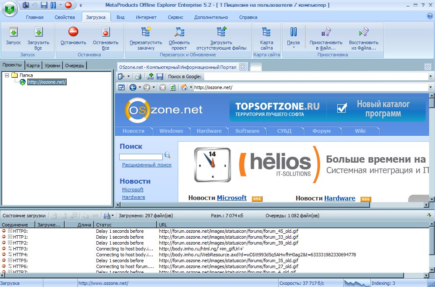Image resolution: width=435 pixels, height=287 pixels.
Task: Click the Загрузить Все ribbon button
Action: (x=38, y=39)
